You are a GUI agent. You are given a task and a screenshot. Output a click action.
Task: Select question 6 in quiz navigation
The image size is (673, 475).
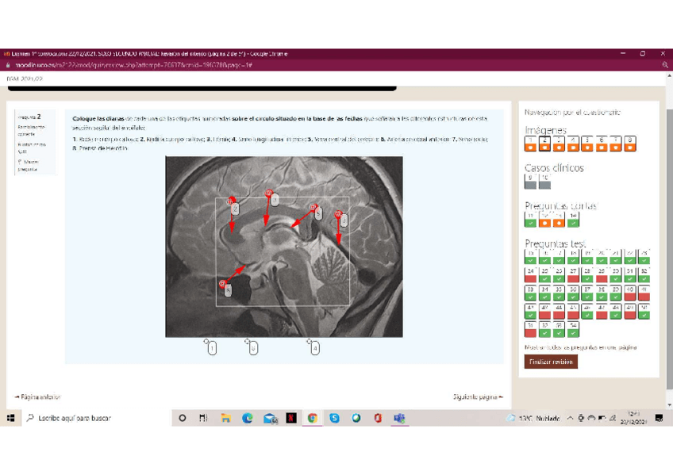pos(602,144)
